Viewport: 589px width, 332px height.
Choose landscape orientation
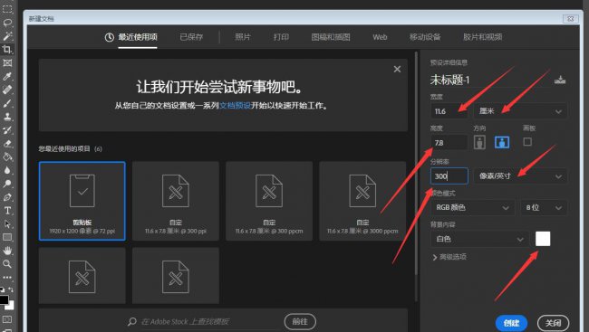click(502, 142)
